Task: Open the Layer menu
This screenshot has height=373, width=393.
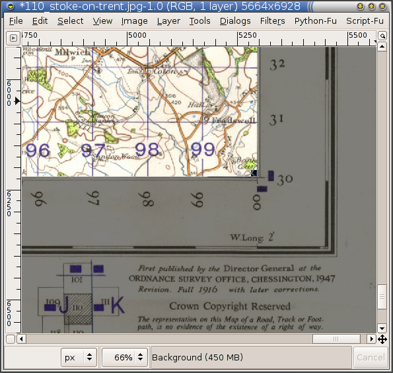Action: pyautogui.click(x=168, y=21)
